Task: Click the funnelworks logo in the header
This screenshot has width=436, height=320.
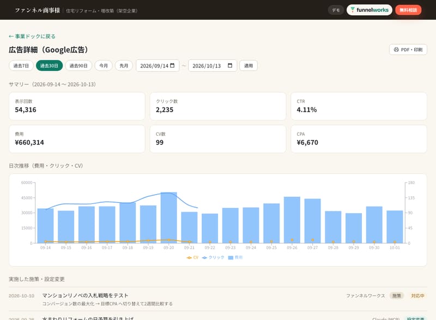Action: (x=370, y=10)
